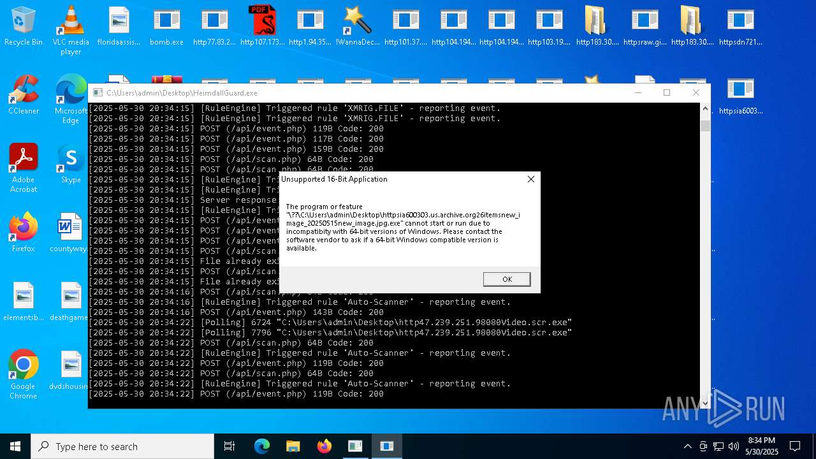This screenshot has height=459, width=816.
Task: Select the http1.94.35... desktop file
Action: [x=310, y=26]
